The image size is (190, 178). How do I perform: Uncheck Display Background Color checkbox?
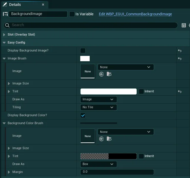[83, 115]
